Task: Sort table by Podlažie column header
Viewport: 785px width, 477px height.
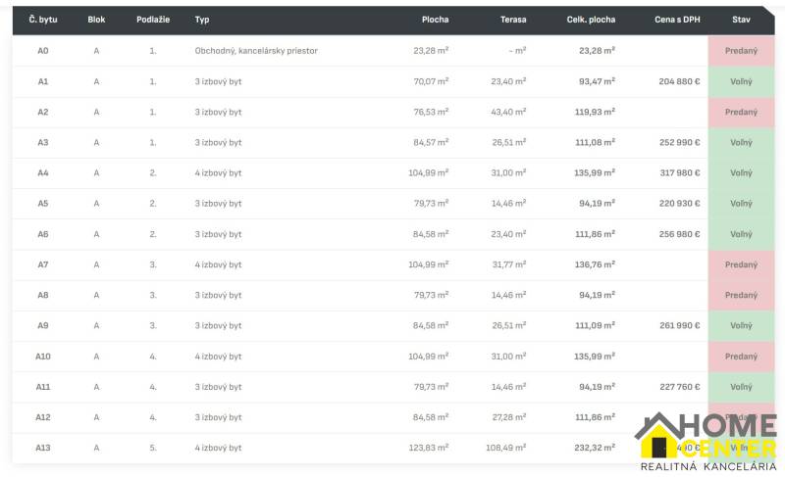Action: pyautogui.click(x=153, y=20)
